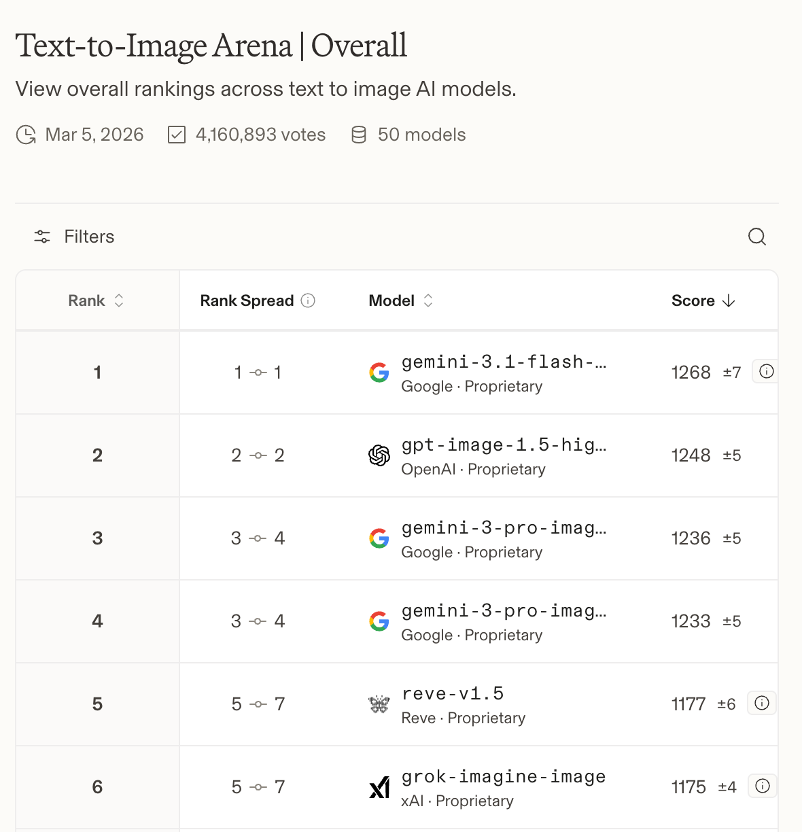This screenshot has width=802, height=832.
Task: Click the Reve butterfly logo
Action: coord(379,704)
